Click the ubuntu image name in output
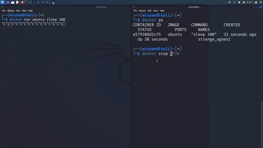263x148 pixels. [175, 35]
